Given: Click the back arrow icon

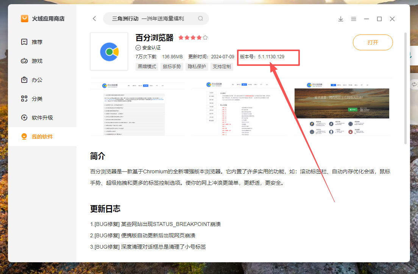Looking at the screenshot, I should 94,19.
